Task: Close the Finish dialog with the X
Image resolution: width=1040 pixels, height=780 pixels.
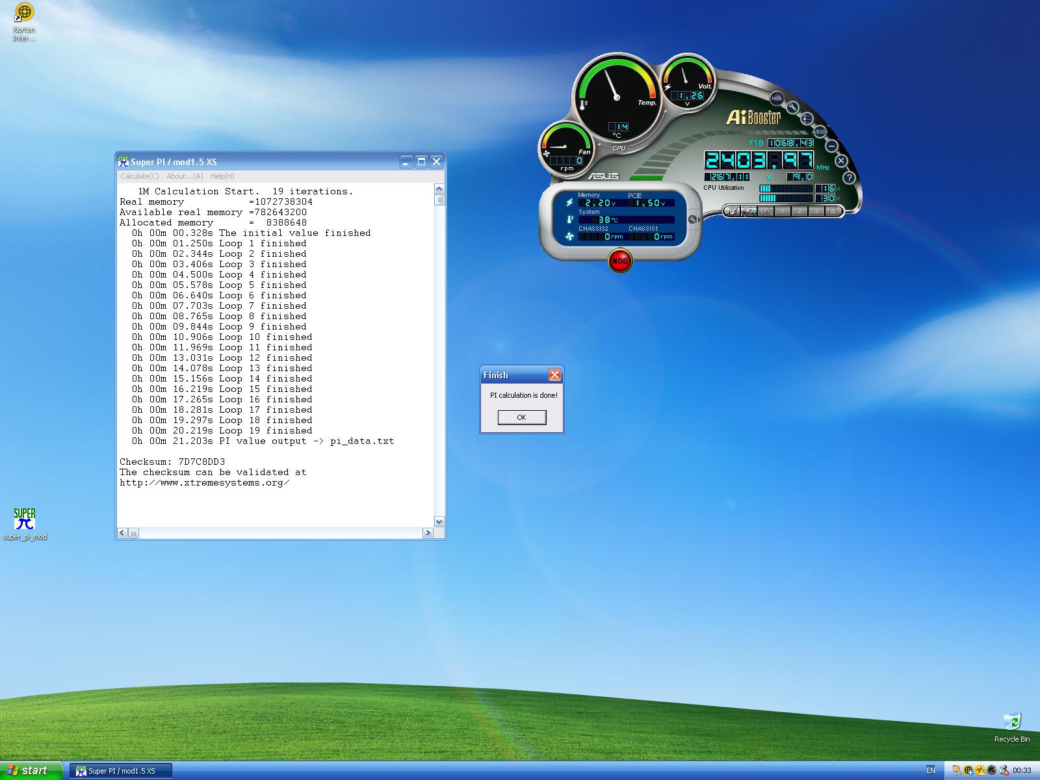Action: click(x=554, y=375)
